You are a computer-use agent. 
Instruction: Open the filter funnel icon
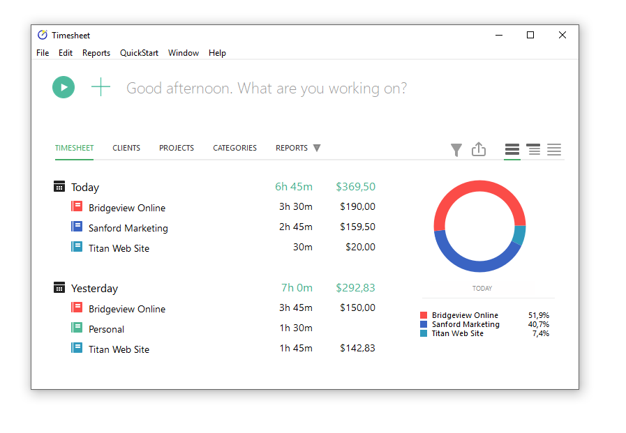456,149
